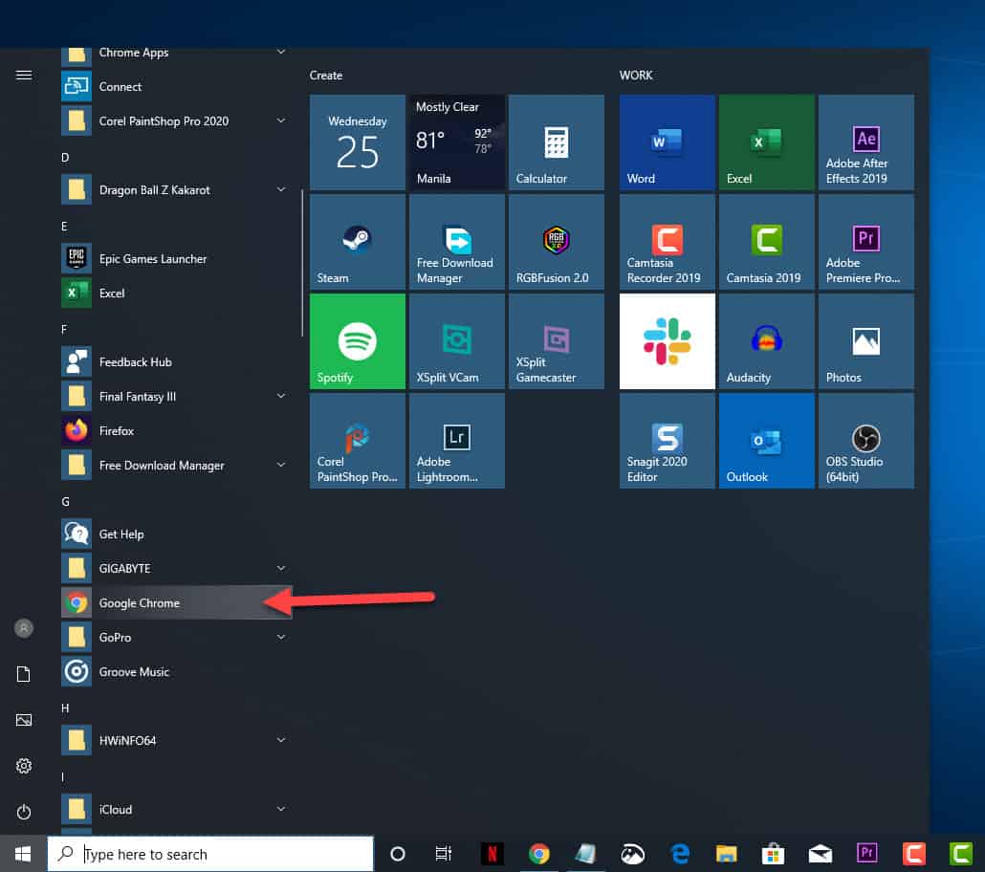Launch Epic Games Launcher from the app list
Image resolution: width=985 pixels, height=872 pixels.
[x=176, y=259]
